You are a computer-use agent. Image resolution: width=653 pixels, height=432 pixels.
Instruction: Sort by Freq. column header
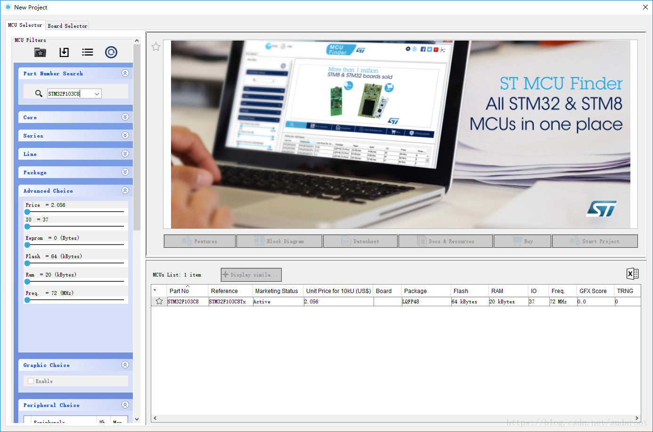pos(563,291)
